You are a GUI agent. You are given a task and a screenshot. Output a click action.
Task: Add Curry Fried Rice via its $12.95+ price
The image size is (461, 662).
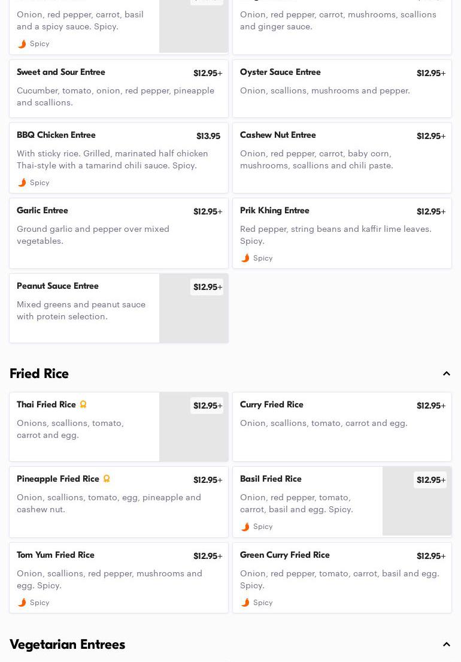point(430,406)
